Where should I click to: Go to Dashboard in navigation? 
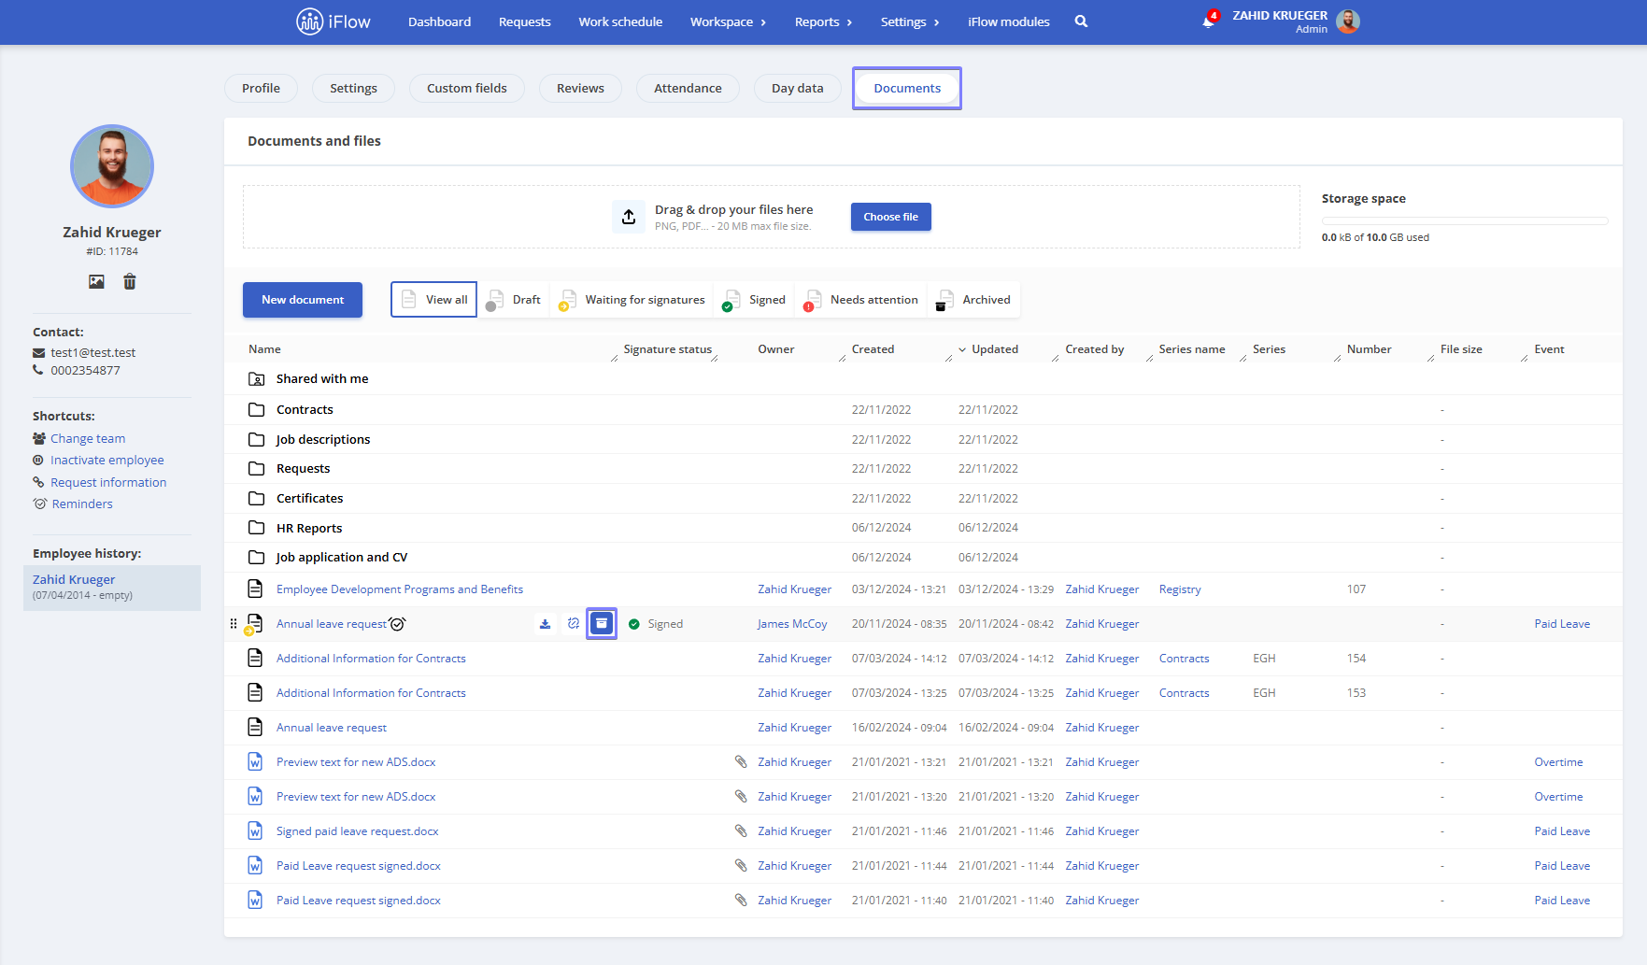[439, 21]
